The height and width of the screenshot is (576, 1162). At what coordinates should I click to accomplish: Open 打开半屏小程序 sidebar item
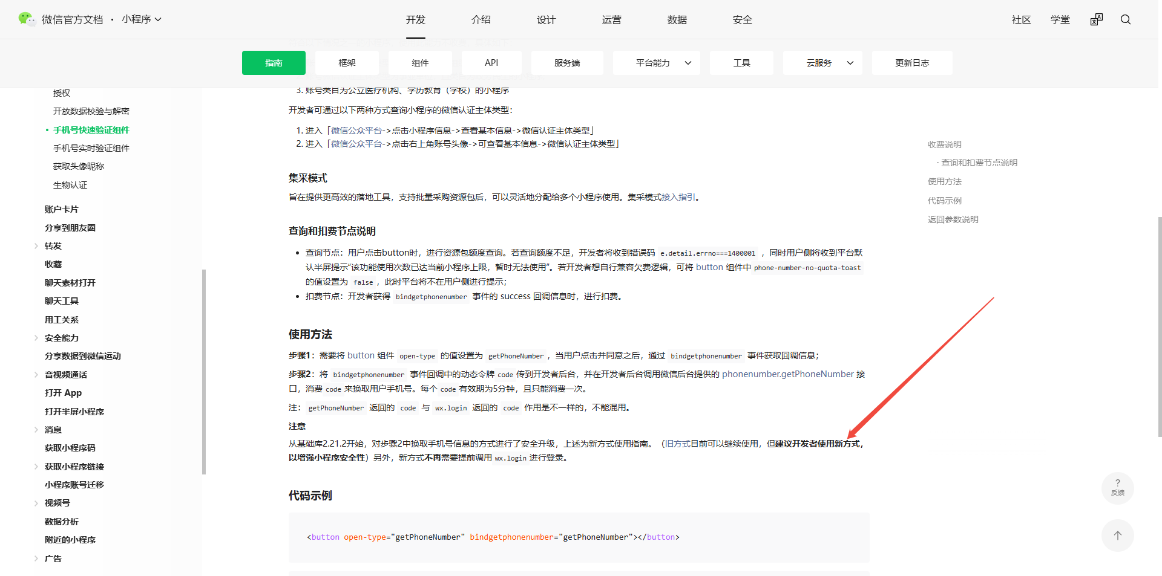pyautogui.click(x=74, y=412)
